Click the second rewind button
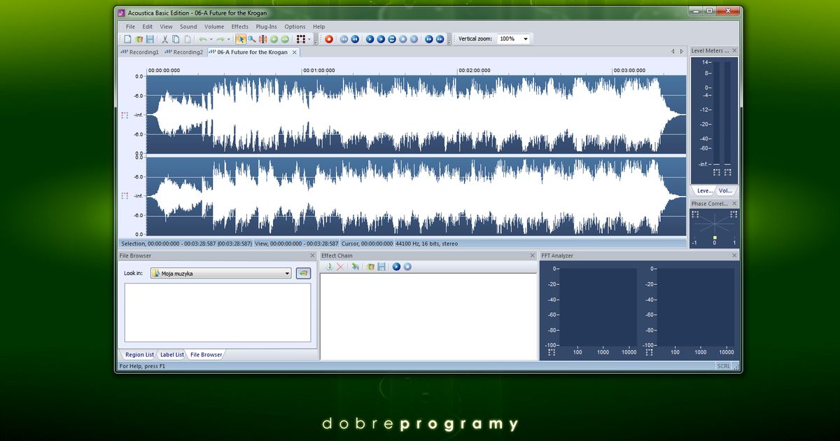The width and height of the screenshot is (840, 441). click(x=355, y=39)
